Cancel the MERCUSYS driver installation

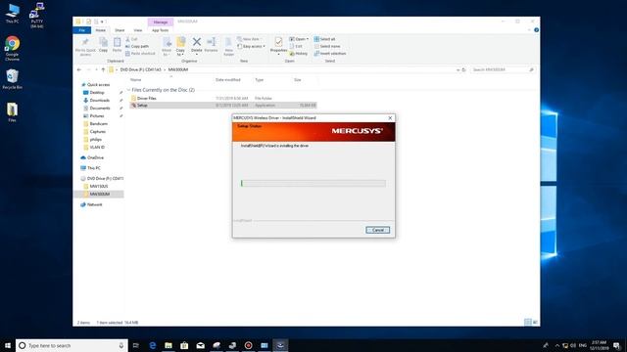(377, 230)
